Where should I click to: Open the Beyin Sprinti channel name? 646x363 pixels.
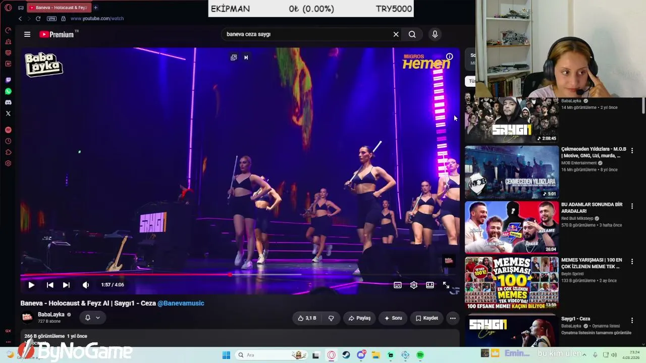point(572,274)
